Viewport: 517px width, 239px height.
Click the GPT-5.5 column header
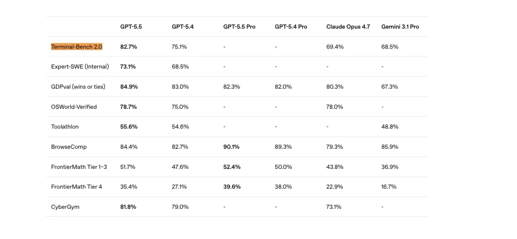[131, 27]
